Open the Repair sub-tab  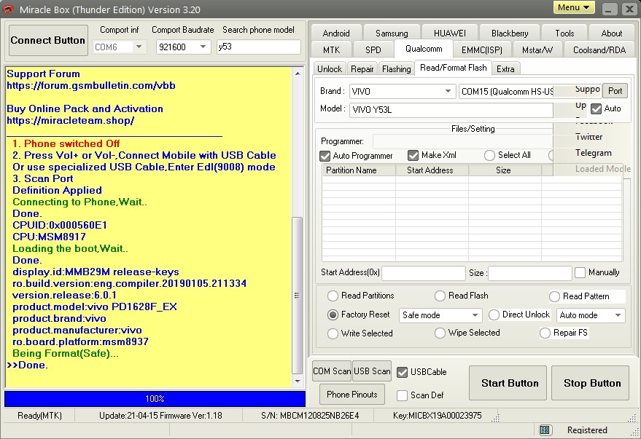click(x=362, y=68)
